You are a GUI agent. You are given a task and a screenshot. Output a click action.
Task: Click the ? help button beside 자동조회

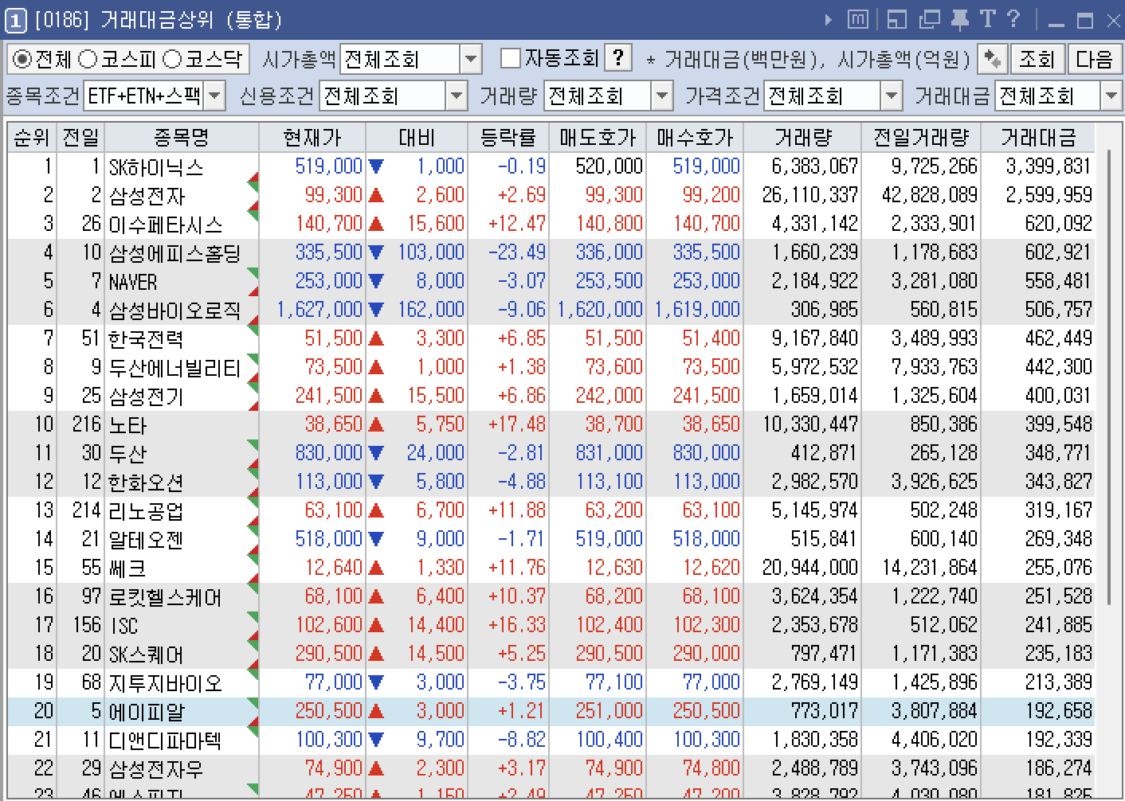point(618,58)
